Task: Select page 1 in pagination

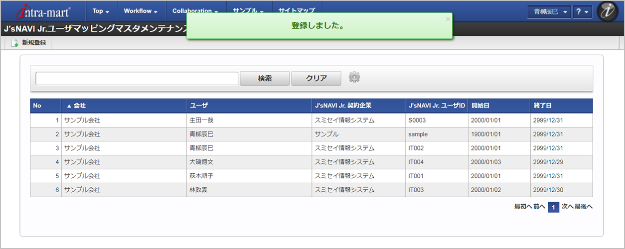Action: [553, 207]
